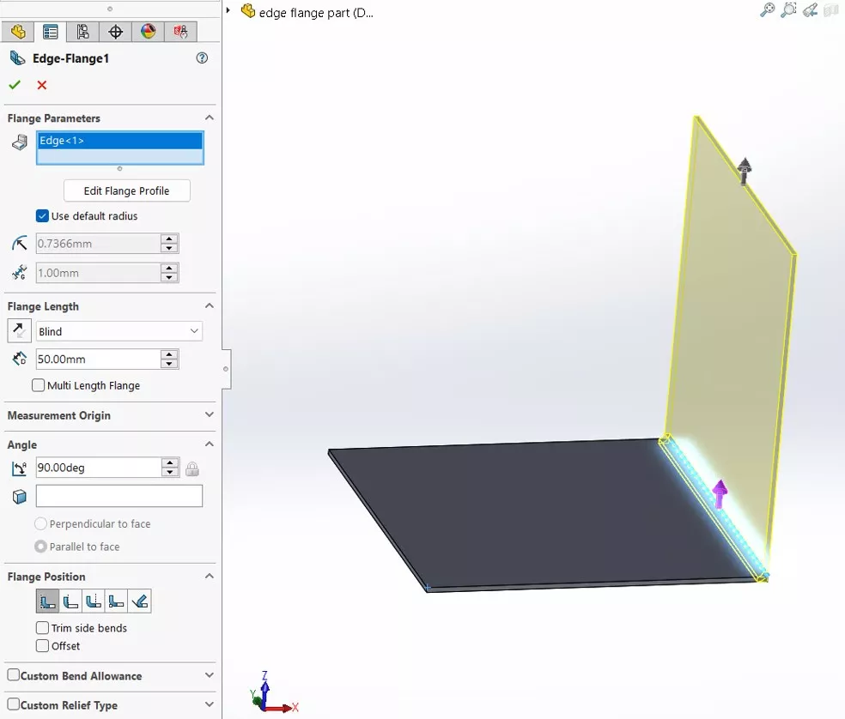The width and height of the screenshot is (845, 719).
Task: Open the Blind length end condition dropdown
Action: (119, 331)
